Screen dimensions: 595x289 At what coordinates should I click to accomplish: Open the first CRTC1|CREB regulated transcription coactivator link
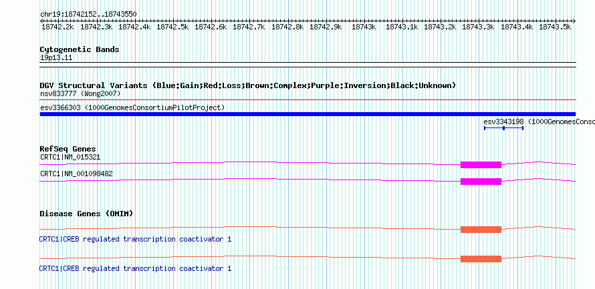[x=135, y=240]
